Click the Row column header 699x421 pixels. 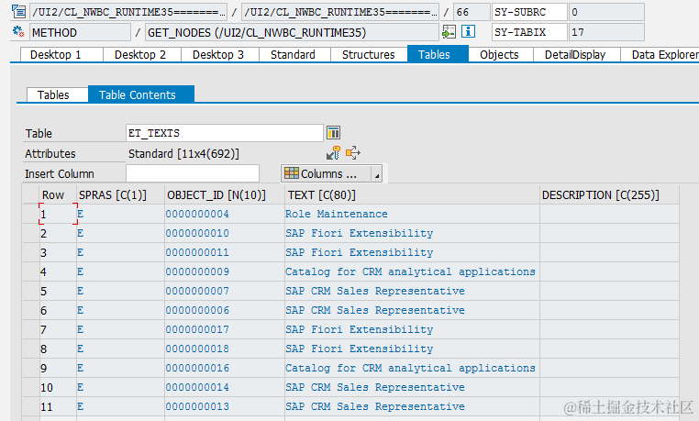pos(58,195)
